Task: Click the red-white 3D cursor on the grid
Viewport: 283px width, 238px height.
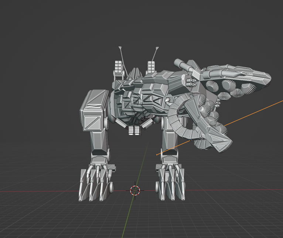Action: point(135,190)
